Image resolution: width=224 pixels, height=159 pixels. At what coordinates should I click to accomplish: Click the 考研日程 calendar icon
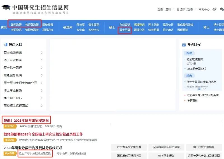[184, 44]
